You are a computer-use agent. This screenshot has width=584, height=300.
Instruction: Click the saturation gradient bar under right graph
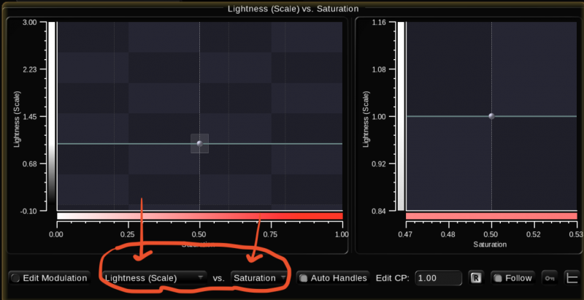491,216
